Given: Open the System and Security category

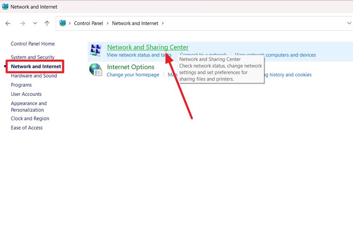Looking at the screenshot, I should [32, 57].
